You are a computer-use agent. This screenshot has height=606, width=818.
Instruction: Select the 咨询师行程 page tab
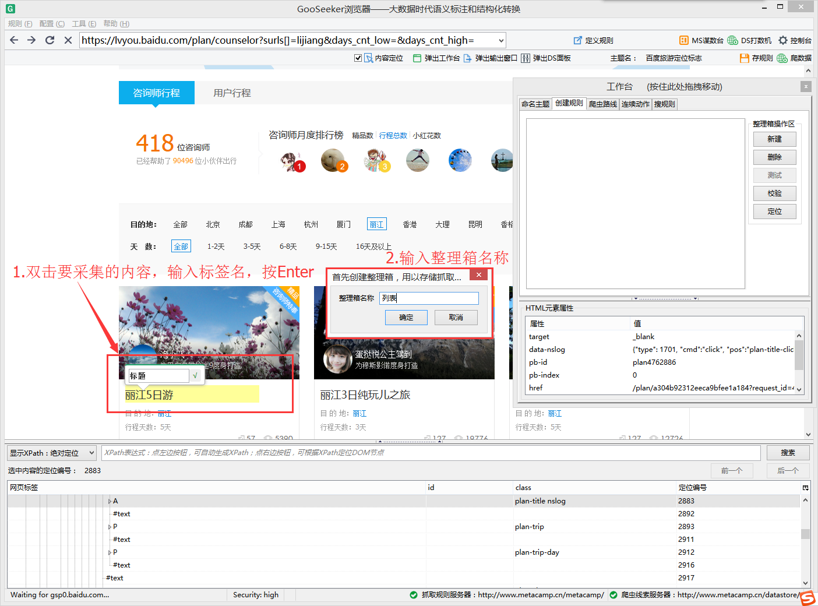(157, 93)
